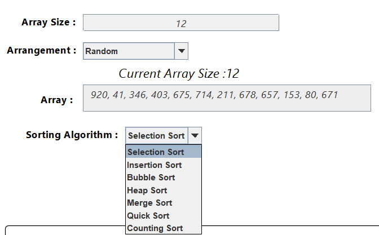Screen dimensions: 379x235
Task: Click the Array Size label
Action: 49,22
